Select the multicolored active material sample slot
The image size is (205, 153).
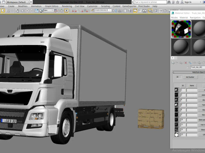[x=181, y=29]
